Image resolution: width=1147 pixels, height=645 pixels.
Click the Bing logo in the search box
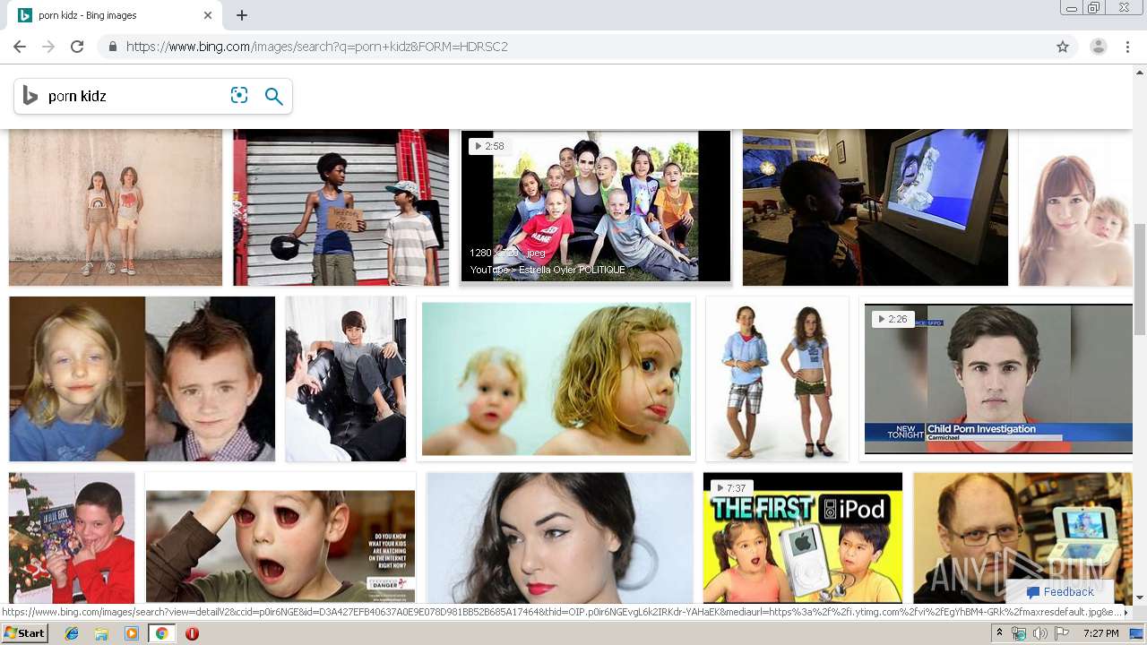pyautogui.click(x=30, y=96)
